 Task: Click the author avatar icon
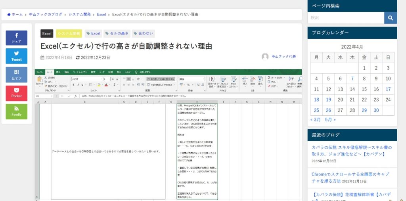[x=265, y=57]
